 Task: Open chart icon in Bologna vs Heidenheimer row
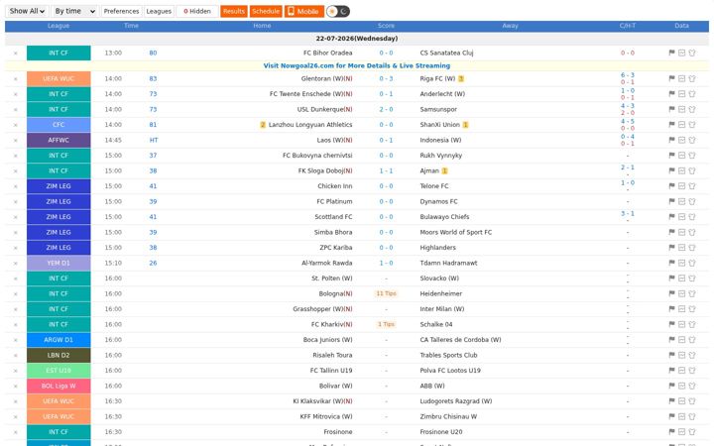coord(681,293)
